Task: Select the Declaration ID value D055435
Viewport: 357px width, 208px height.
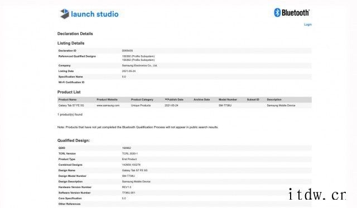Action: 127,51
